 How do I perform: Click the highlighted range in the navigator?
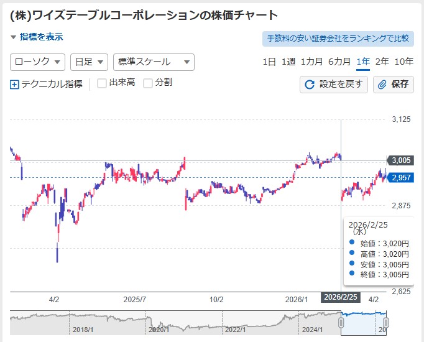[x=364, y=323]
